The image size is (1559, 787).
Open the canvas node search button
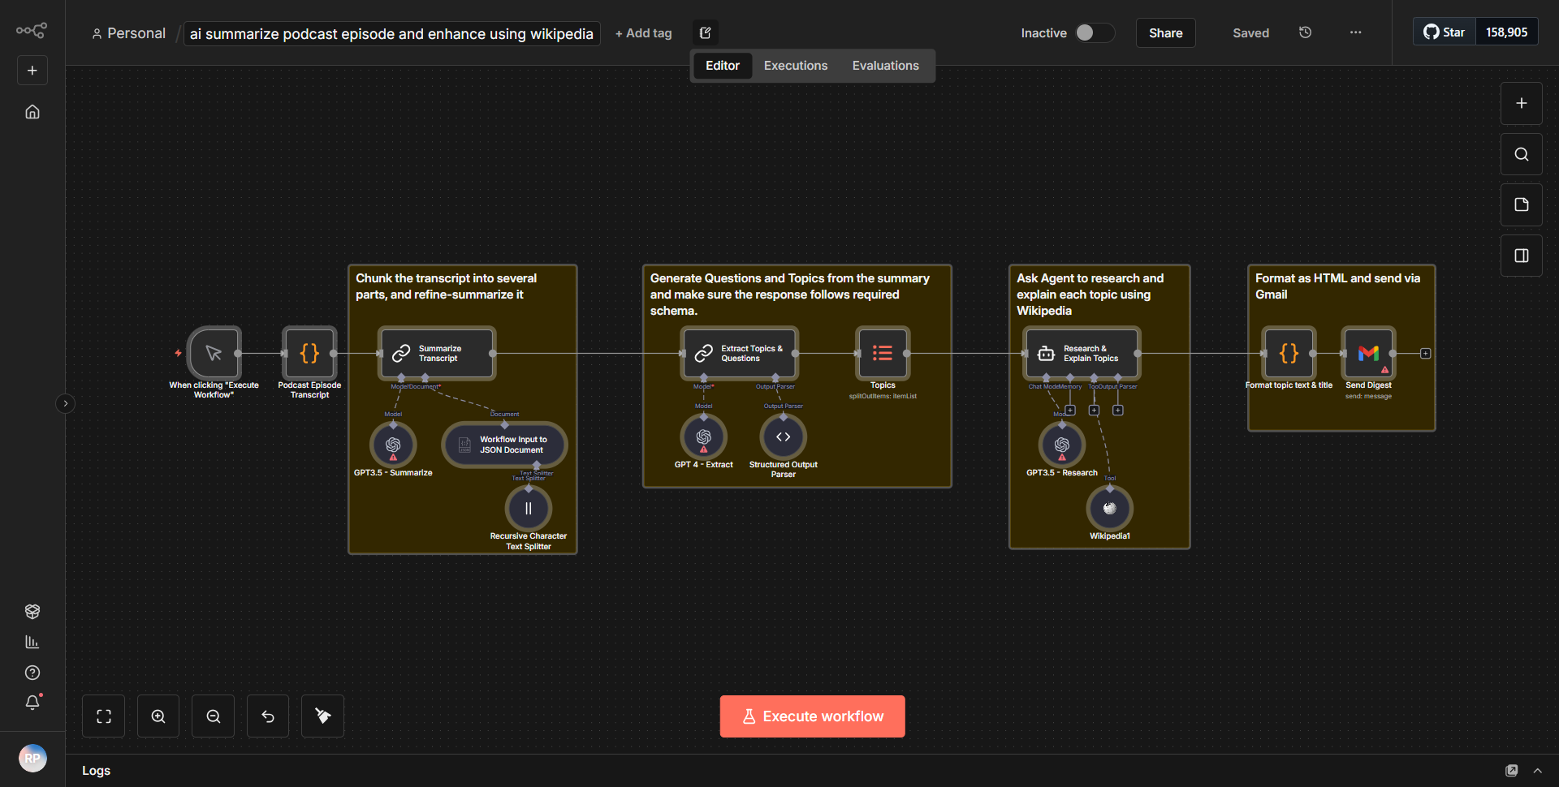click(x=1521, y=154)
